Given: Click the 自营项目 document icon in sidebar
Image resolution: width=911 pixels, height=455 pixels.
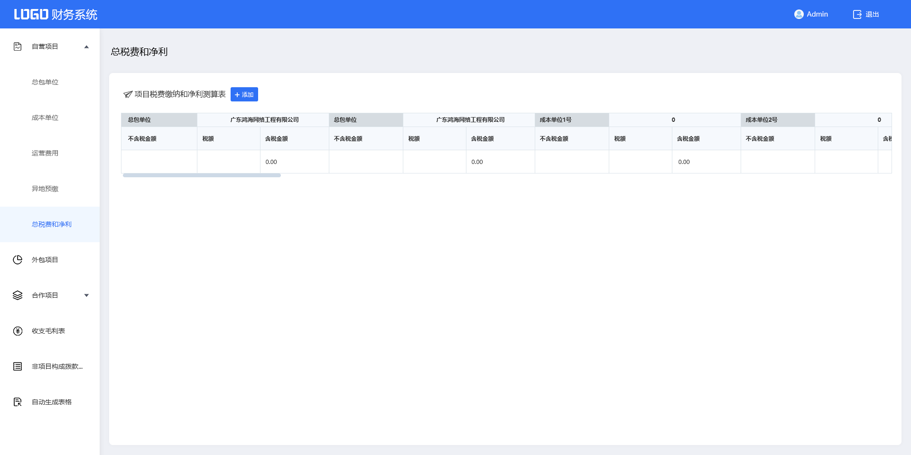Looking at the screenshot, I should [x=18, y=46].
